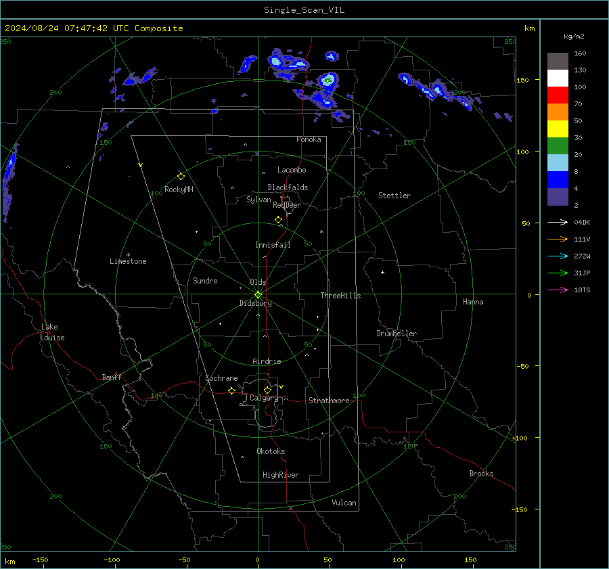Click the Olds town label
The image size is (609, 569).
coord(258,282)
